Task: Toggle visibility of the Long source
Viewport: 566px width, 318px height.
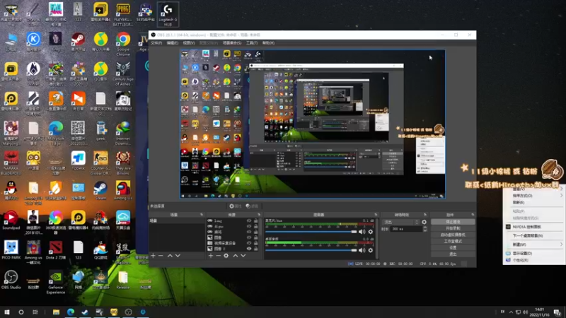Action: pos(249,220)
